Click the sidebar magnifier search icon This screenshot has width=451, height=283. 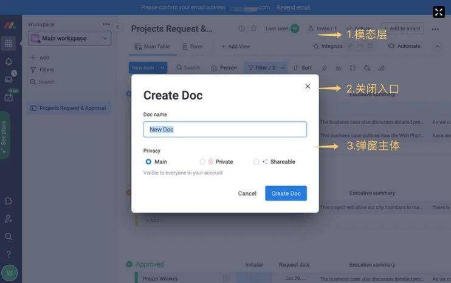coord(9,236)
